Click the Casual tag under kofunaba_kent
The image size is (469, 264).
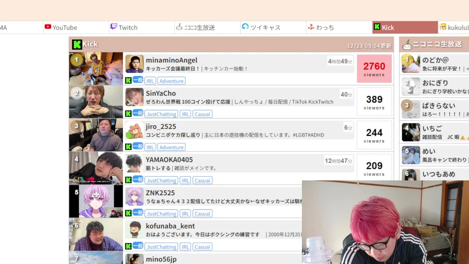[203, 247]
